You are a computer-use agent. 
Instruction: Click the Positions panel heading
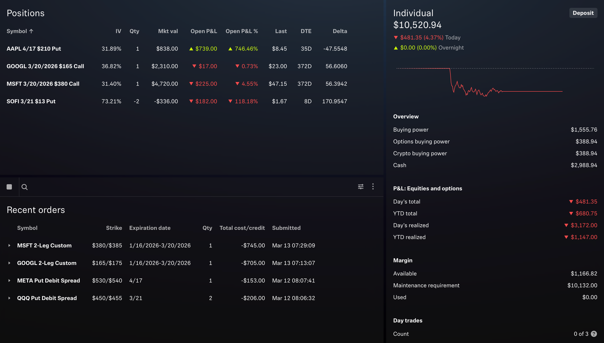[26, 13]
